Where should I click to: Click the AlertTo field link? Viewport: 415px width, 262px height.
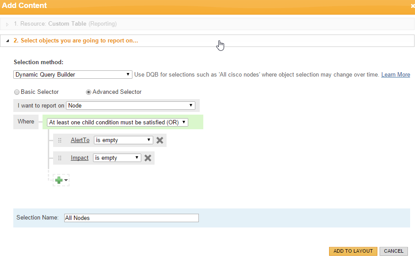(x=80, y=140)
